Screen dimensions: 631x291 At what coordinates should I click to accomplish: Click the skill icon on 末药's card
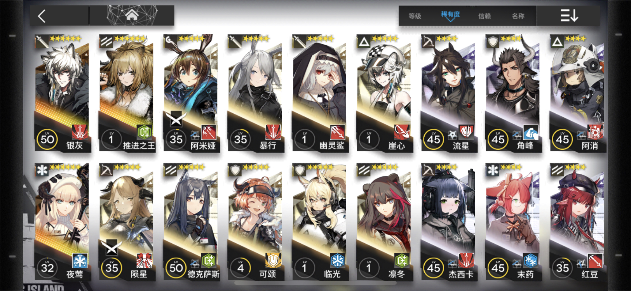(531, 261)
